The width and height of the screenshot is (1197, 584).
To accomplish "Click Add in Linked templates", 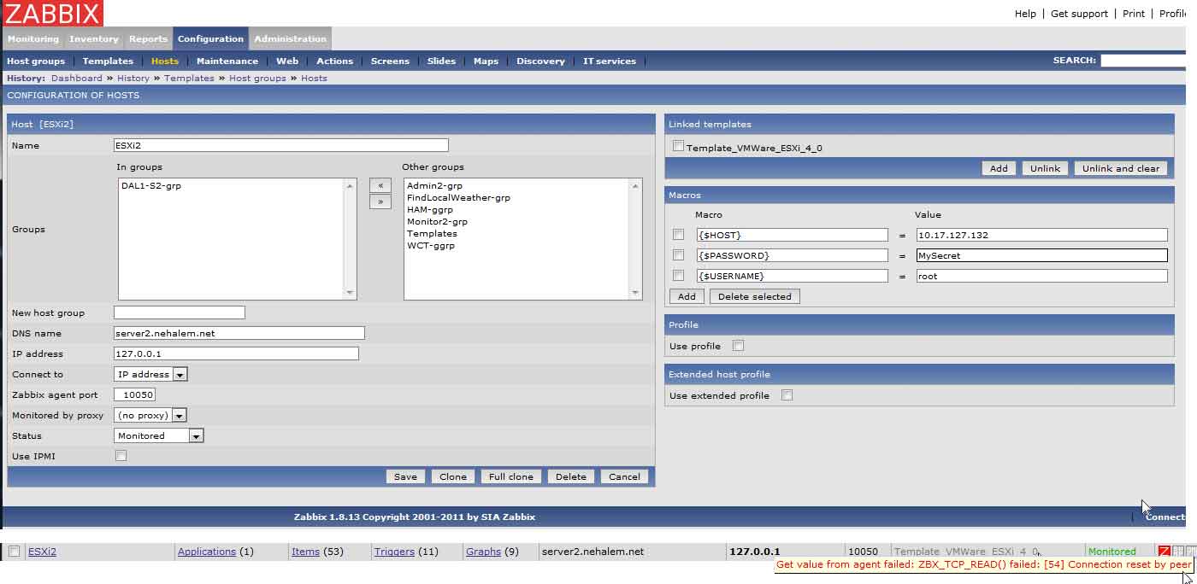I will click(999, 168).
